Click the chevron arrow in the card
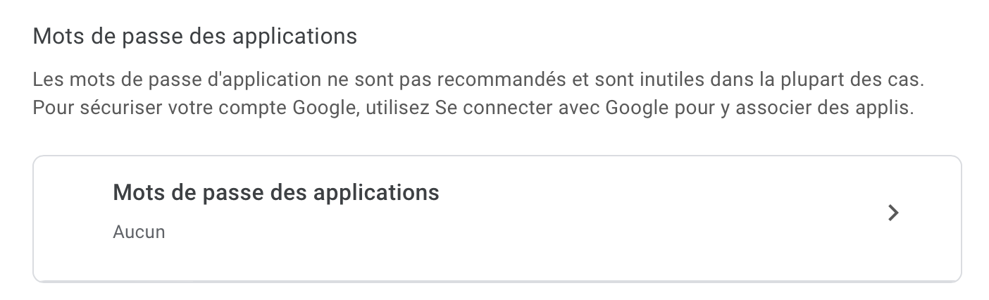Screen dimensions: 989x300 pos(893,213)
